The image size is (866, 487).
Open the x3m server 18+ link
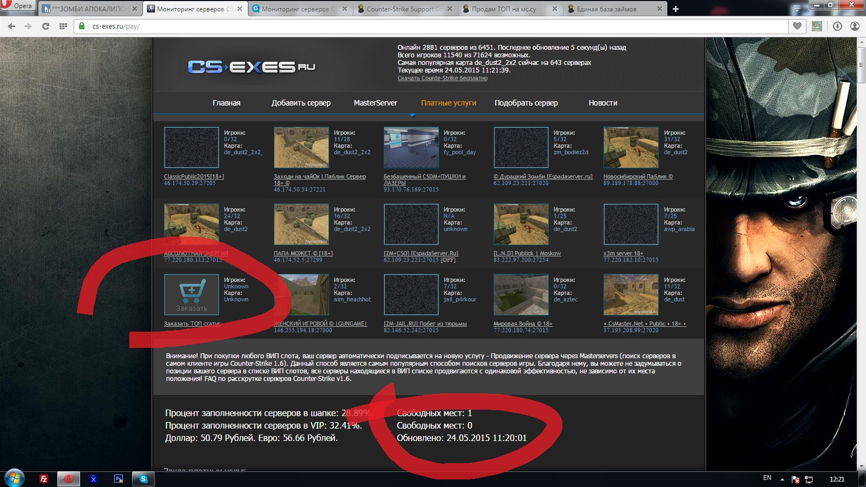pos(624,253)
